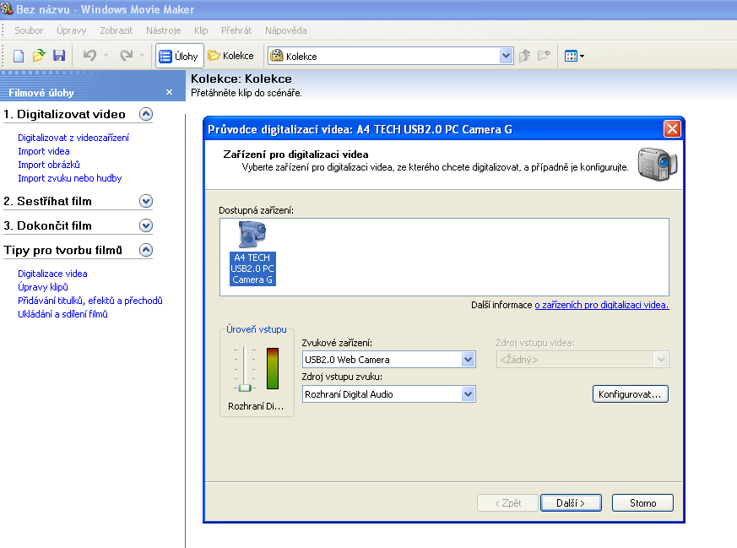Open the Kolekce collection combo box

(x=390, y=56)
